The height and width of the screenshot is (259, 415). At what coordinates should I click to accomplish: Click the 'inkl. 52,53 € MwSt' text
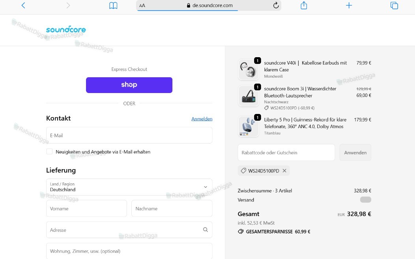[256, 223]
